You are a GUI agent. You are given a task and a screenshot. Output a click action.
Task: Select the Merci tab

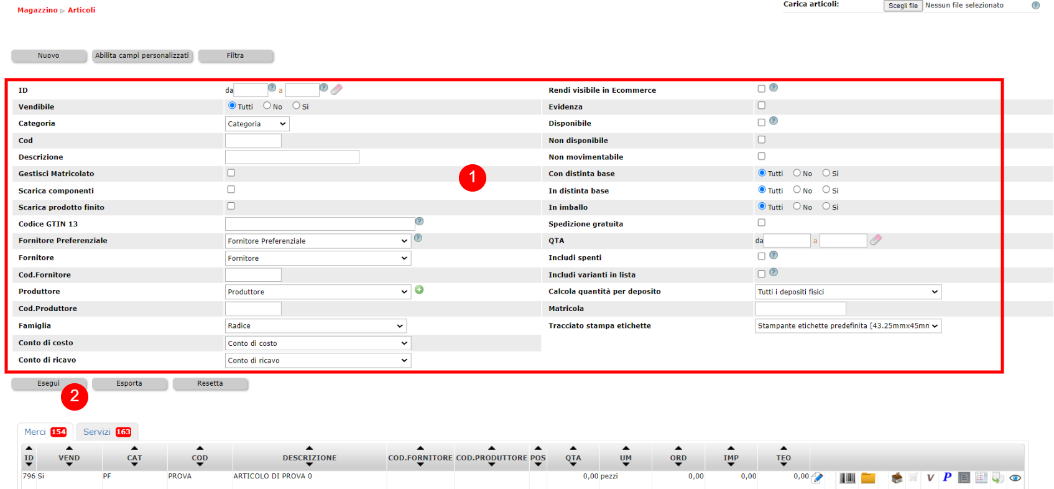click(45, 432)
